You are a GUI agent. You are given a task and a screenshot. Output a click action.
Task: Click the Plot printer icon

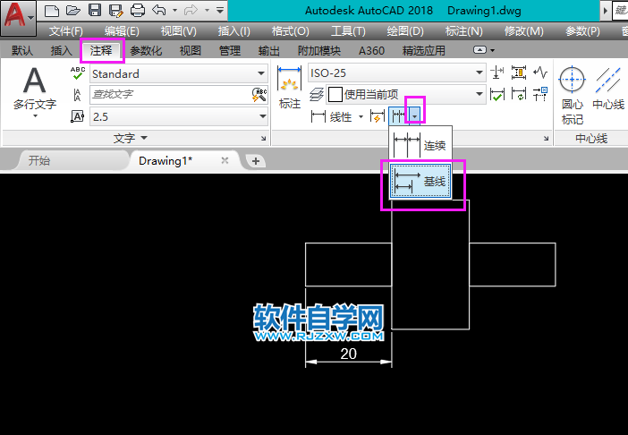tap(138, 11)
